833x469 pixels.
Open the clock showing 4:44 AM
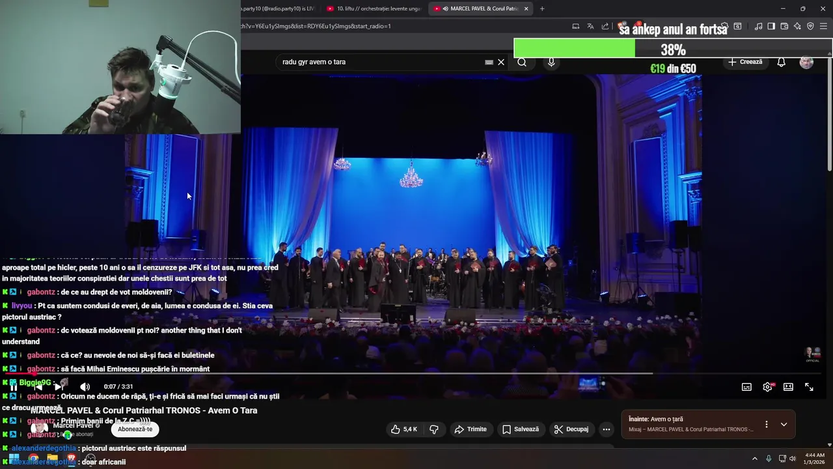coord(815,459)
